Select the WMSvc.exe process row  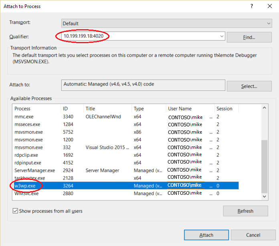pos(125,193)
